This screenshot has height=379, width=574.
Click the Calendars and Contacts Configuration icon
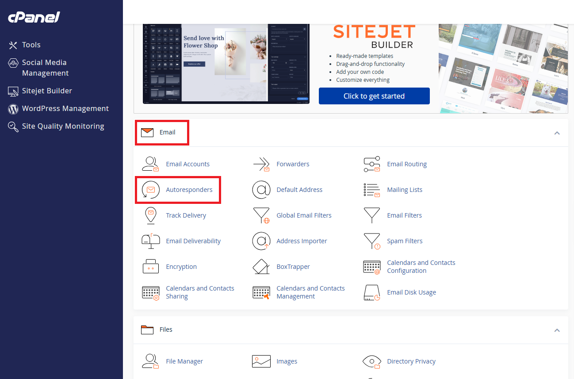pyautogui.click(x=372, y=267)
